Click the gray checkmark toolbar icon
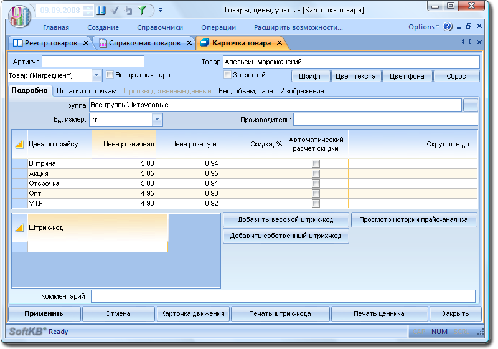498x349 pixels. pos(115,11)
